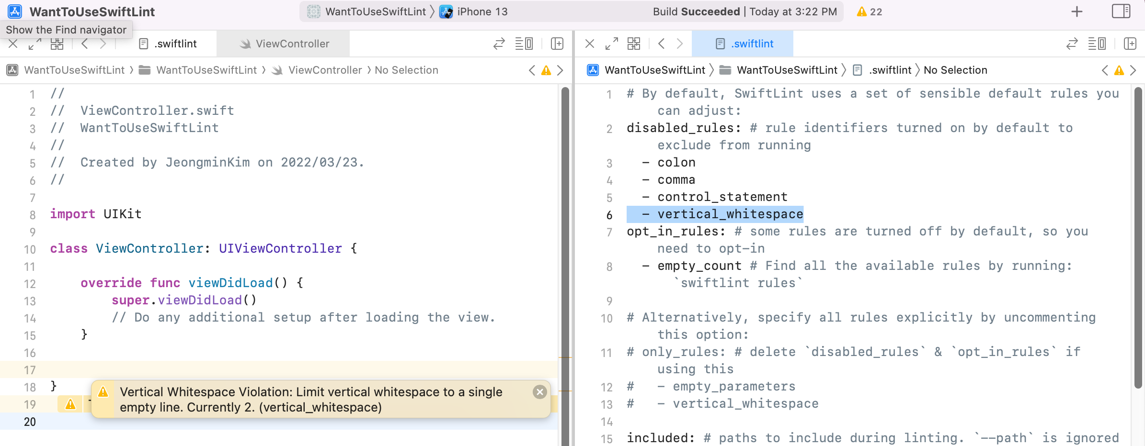Click WantToUseSwiftLint folder in left jump bar
This screenshot has height=446, width=1145.
pos(198,70)
